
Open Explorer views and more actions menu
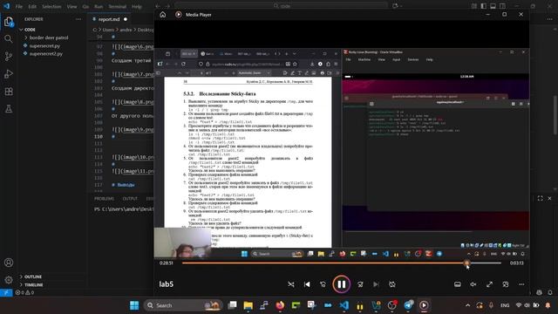[x=78, y=19]
